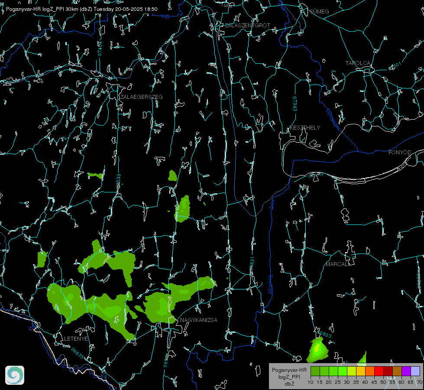This screenshot has height=390, width=424.
Task: Click the orange 40 dBZ legend swatch
Action: (370, 371)
